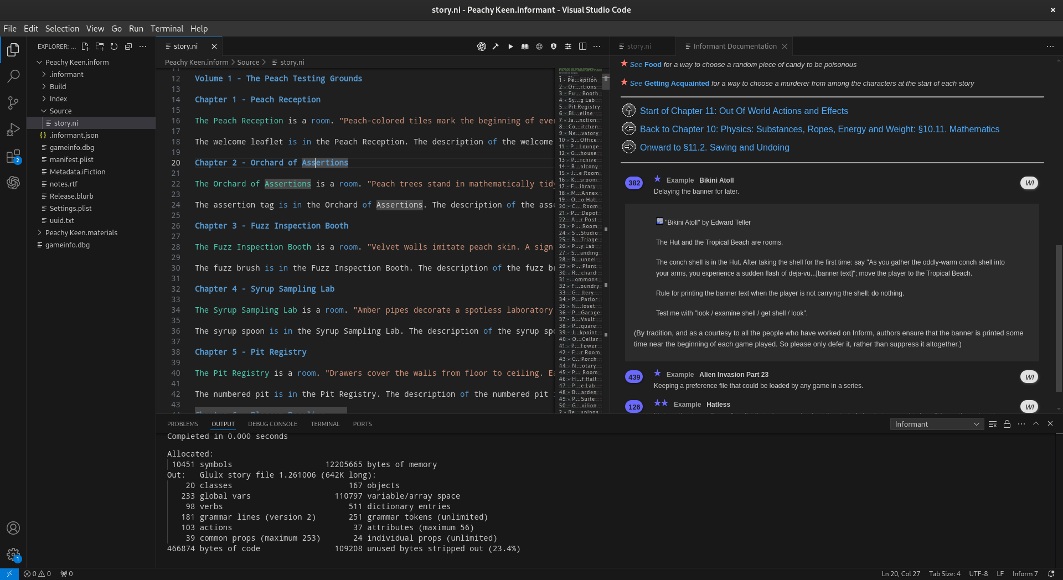Open Manage gear in activity bar
The width and height of the screenshot is (1063, 580).
13,555
